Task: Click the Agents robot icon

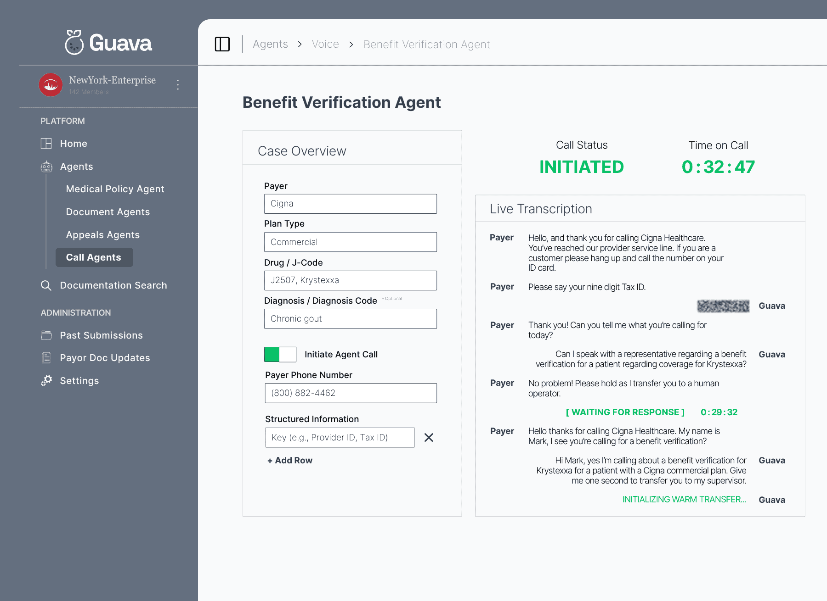Action: [x=46, y=167]
